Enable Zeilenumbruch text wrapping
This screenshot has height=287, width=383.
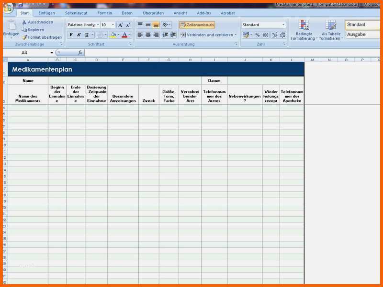[x=197, y=25]
